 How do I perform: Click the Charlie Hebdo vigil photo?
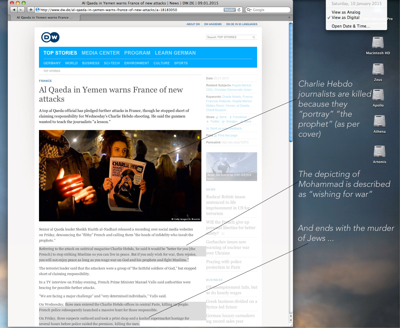pos(120,176)
